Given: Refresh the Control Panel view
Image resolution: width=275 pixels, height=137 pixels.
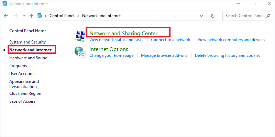Looking at the screenshot, I should [212, 16].
